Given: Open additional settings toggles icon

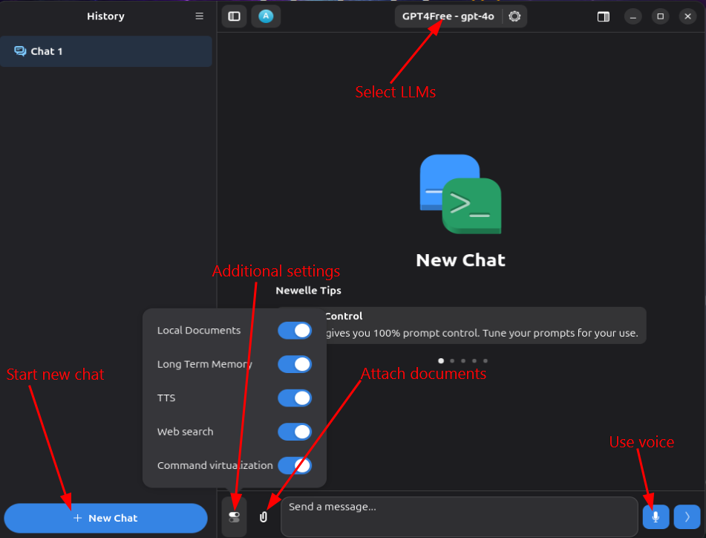Looking at the screenshot, I should 234,517.
